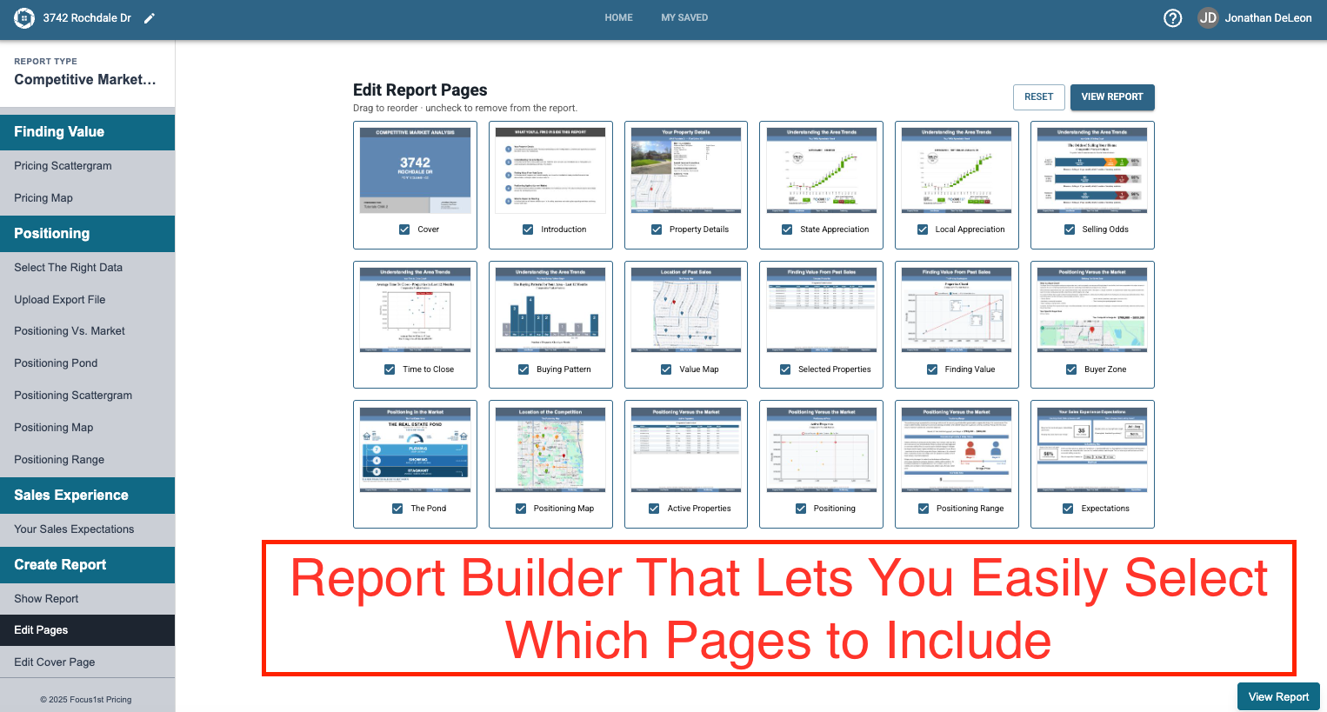Toggle the Property Details checkbox
Image resolution: width=1327 pixels, height=712 pixels.
[657, 230]
